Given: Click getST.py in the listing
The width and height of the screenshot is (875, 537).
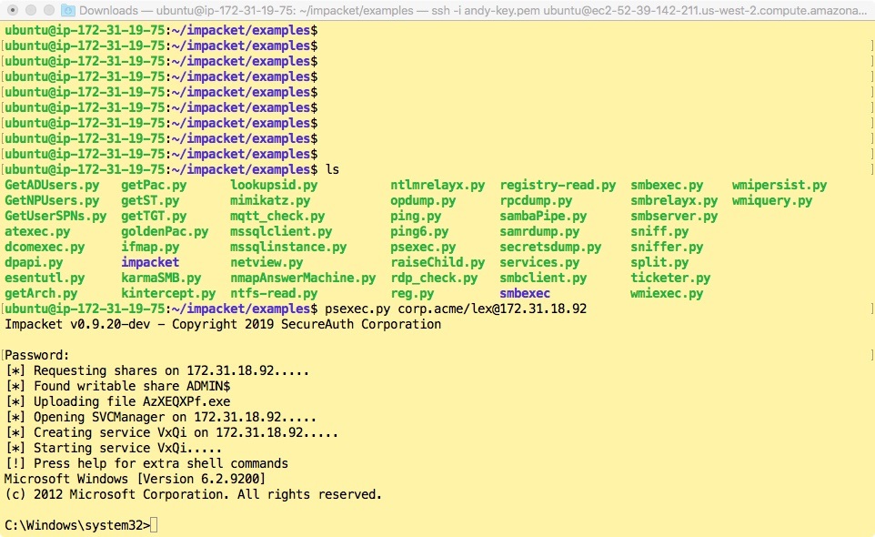Looking at the screenshot, I should pyautogui.click(x=150, y=201).
